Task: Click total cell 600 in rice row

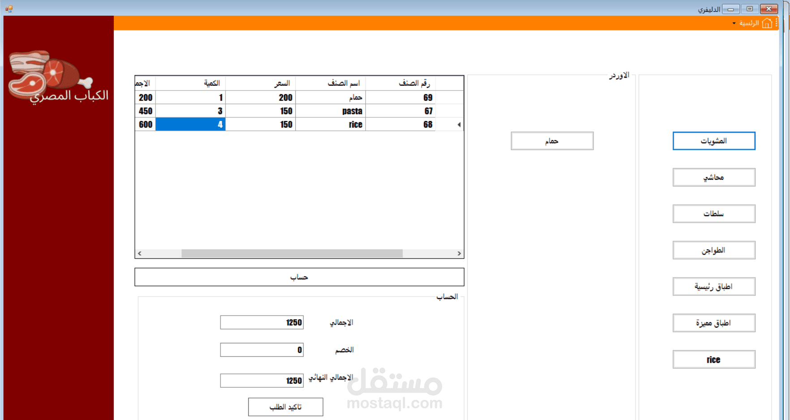Action: coord(145,124)
